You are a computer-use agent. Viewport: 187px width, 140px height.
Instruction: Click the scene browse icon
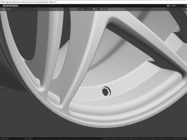tap(169, 6)
